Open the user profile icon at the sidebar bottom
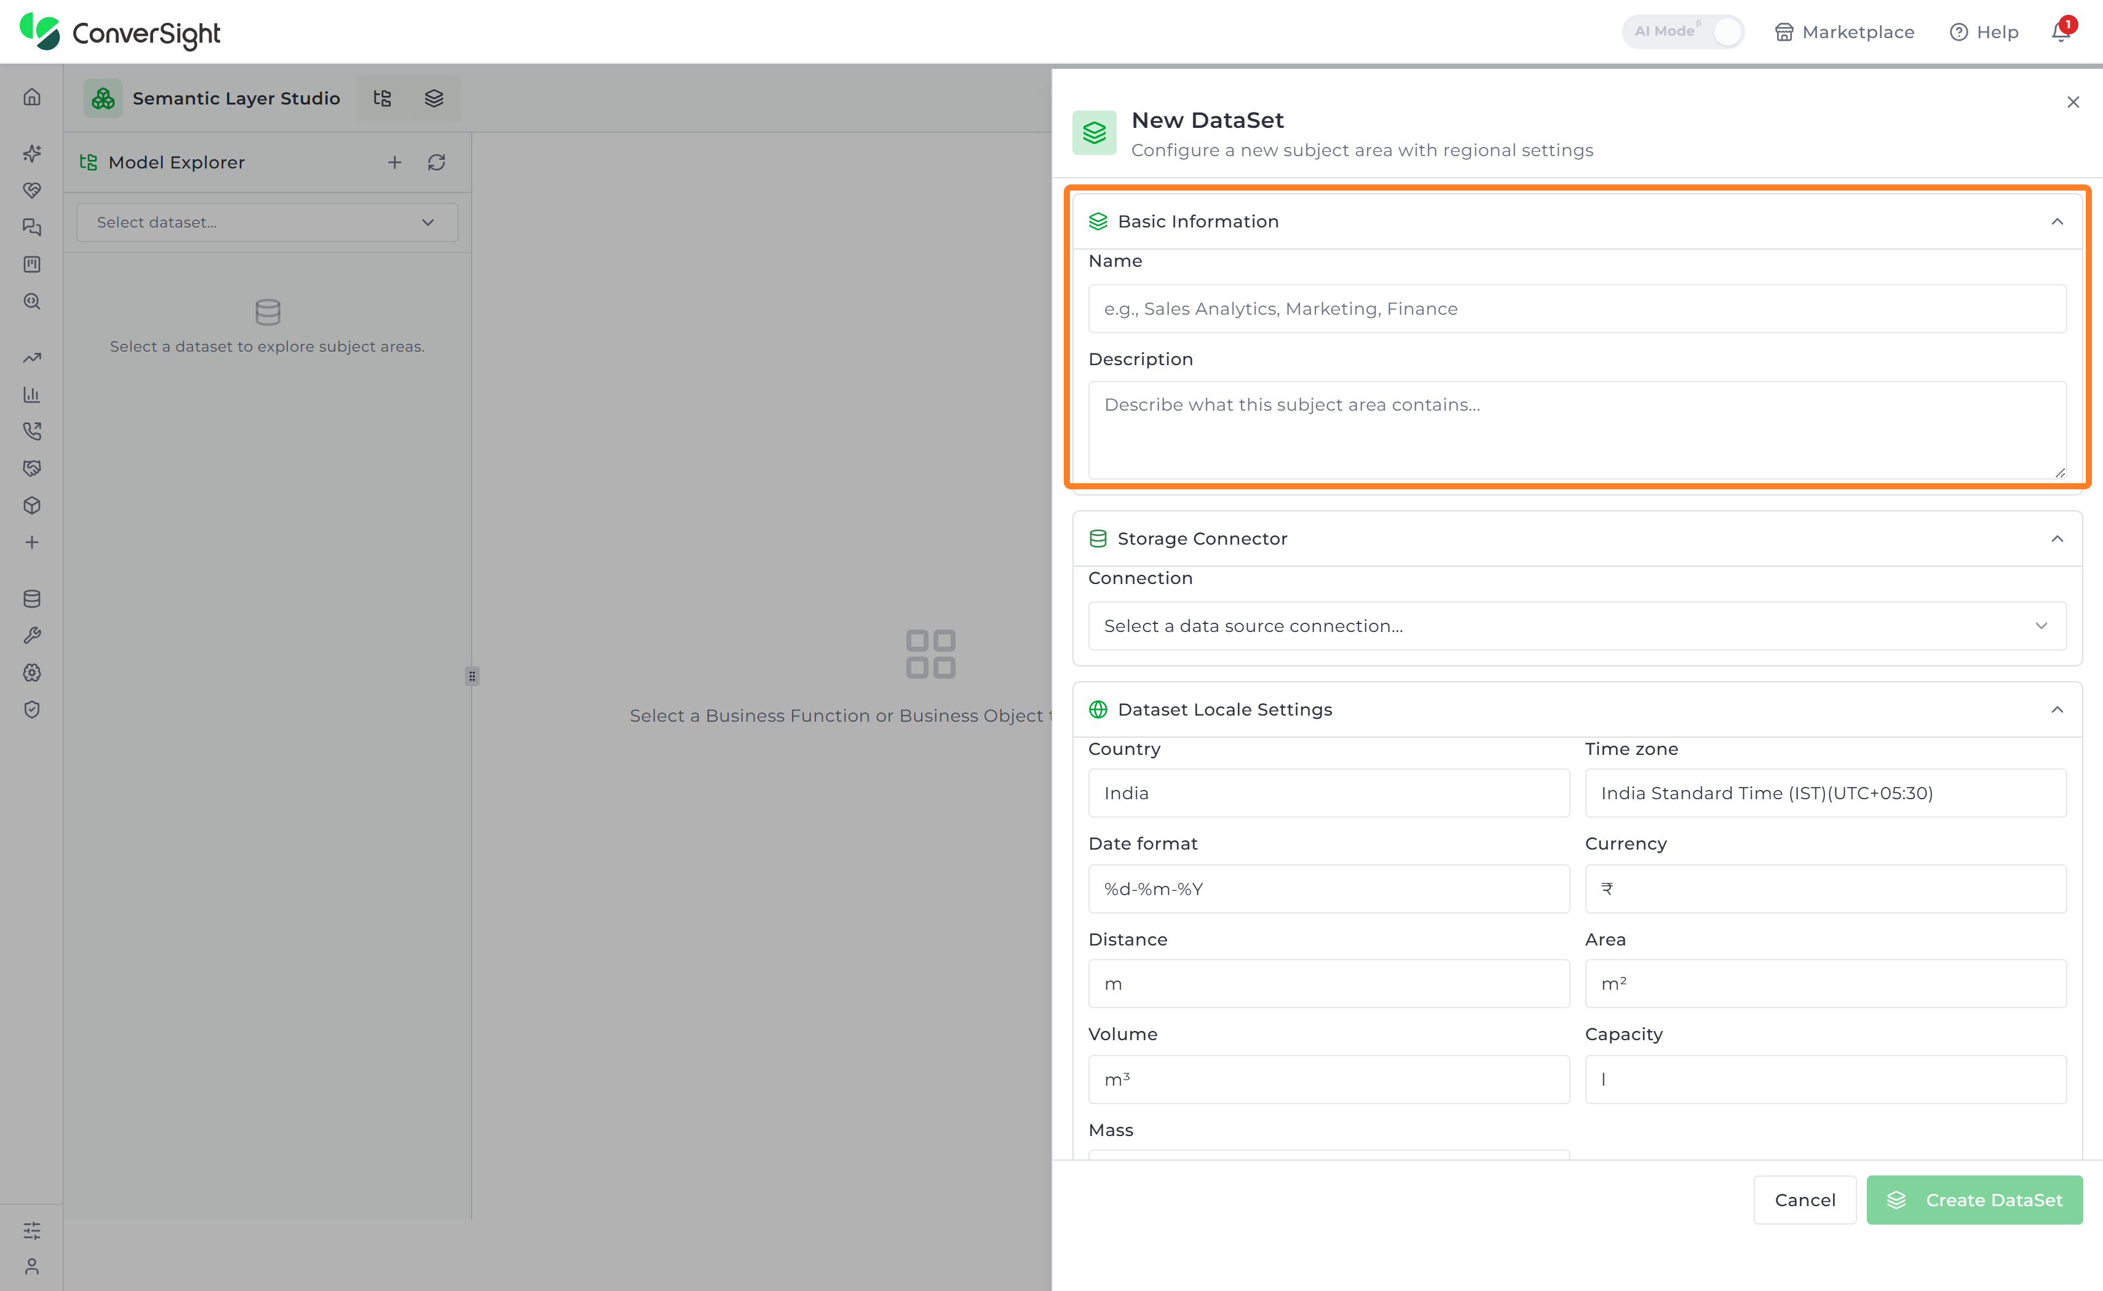This screenshot has width=2103, height=1291. pyautogui.click(x=31, y=1266)
